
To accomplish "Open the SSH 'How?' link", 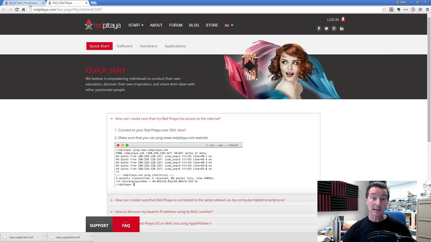I will pyautogui.click(x=181, y=130).
